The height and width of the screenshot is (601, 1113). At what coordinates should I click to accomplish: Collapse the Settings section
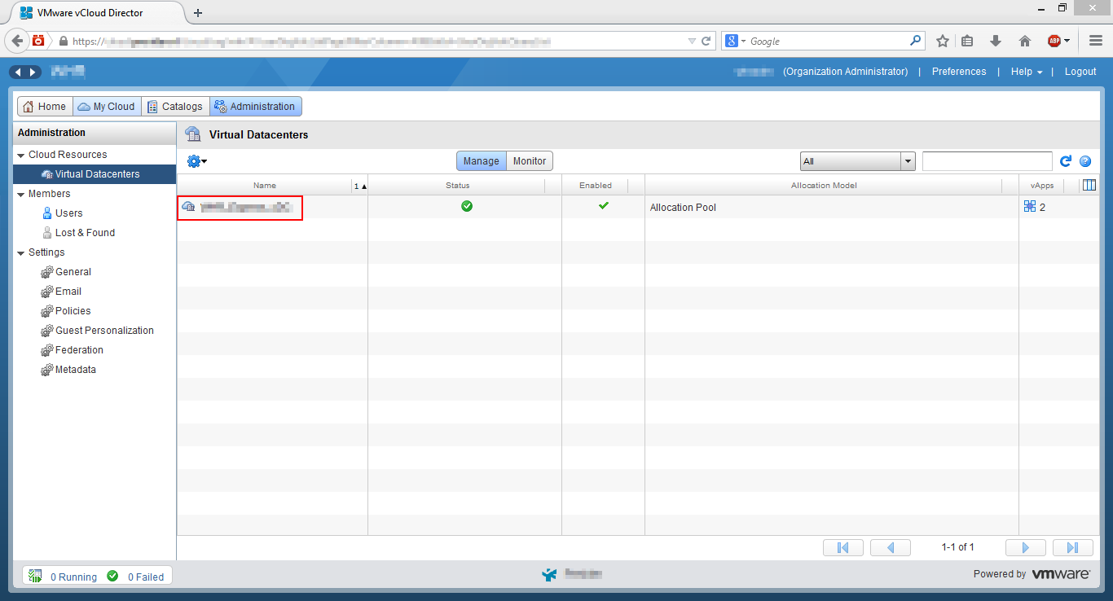(x=21, y=252)
